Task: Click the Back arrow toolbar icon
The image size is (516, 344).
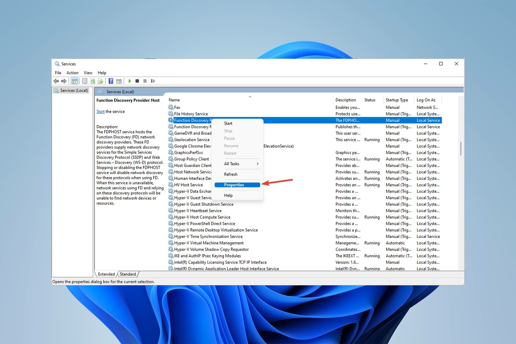Action: pyautogui.click(x=56, y=81)
